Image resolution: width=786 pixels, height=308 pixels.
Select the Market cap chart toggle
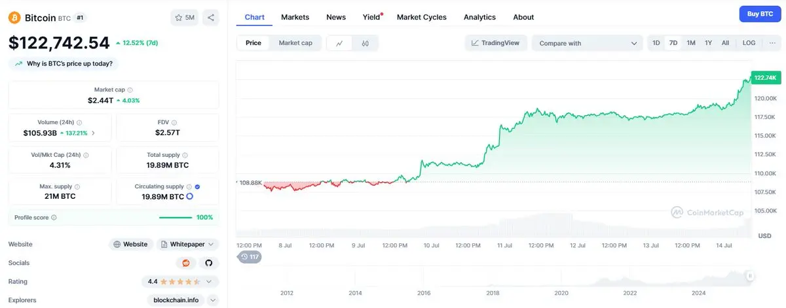click(295, 43)
